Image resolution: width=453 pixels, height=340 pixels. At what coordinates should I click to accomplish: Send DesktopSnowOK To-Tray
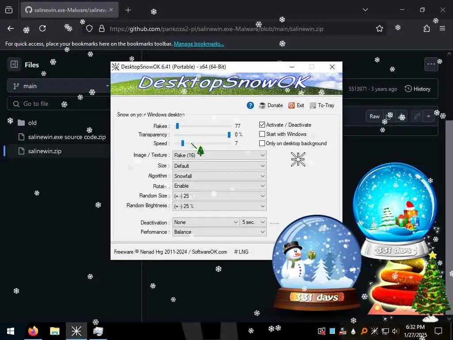pos(322,105)
